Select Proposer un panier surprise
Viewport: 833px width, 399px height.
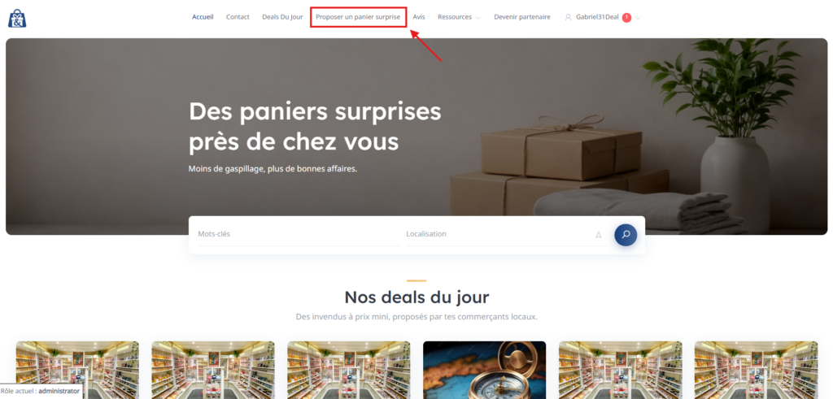tap(358, 17)
